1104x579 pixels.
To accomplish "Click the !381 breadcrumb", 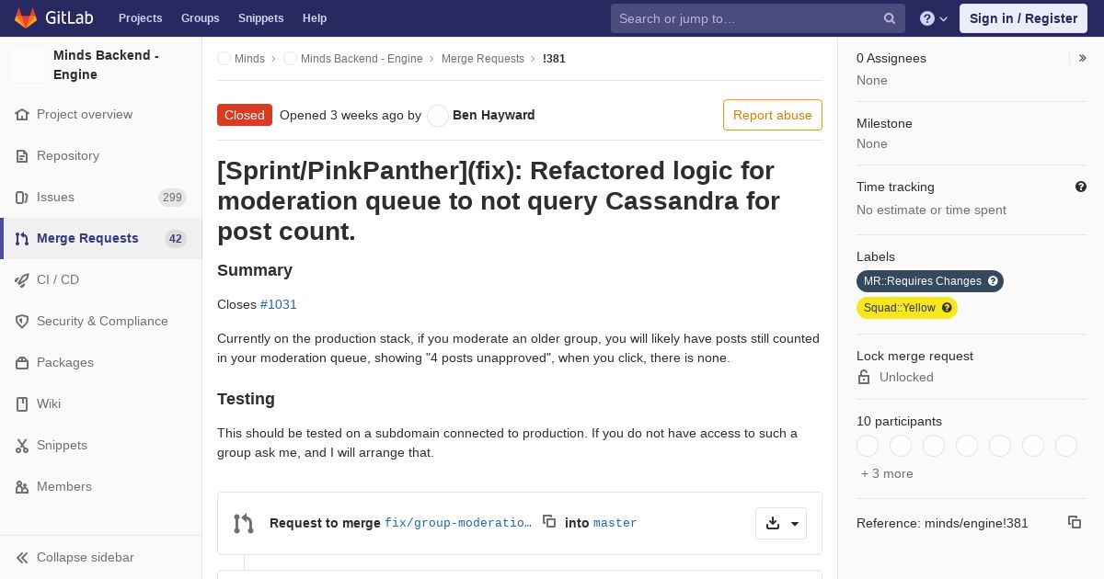I will click(554, 59).
